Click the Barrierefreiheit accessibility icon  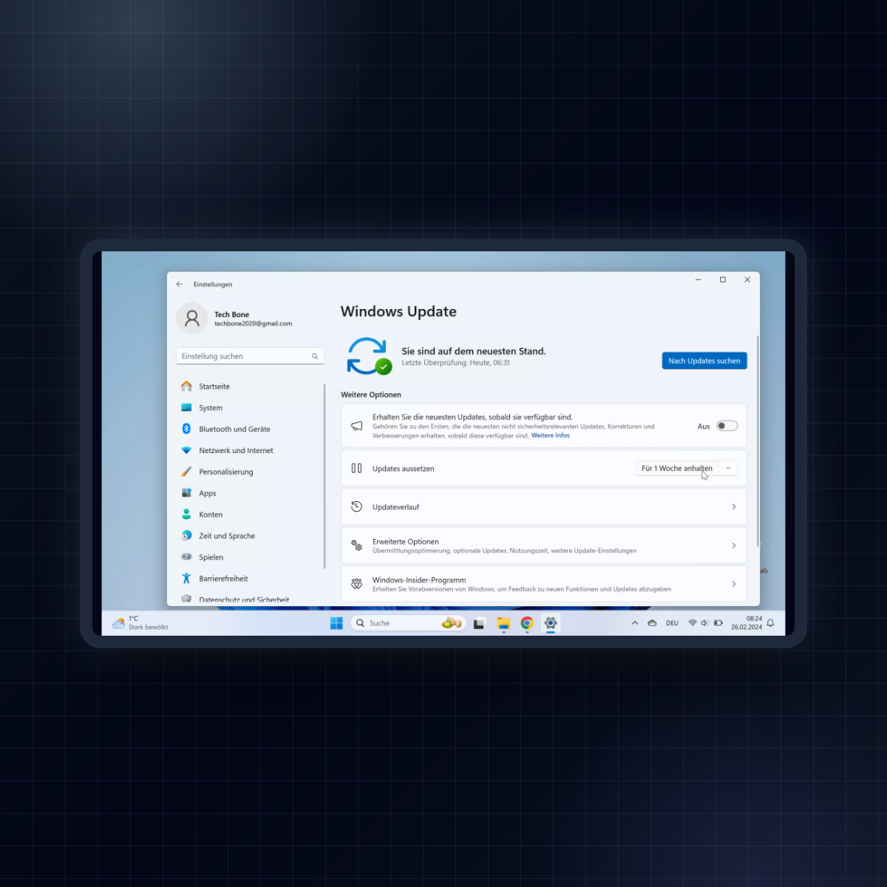186,579
